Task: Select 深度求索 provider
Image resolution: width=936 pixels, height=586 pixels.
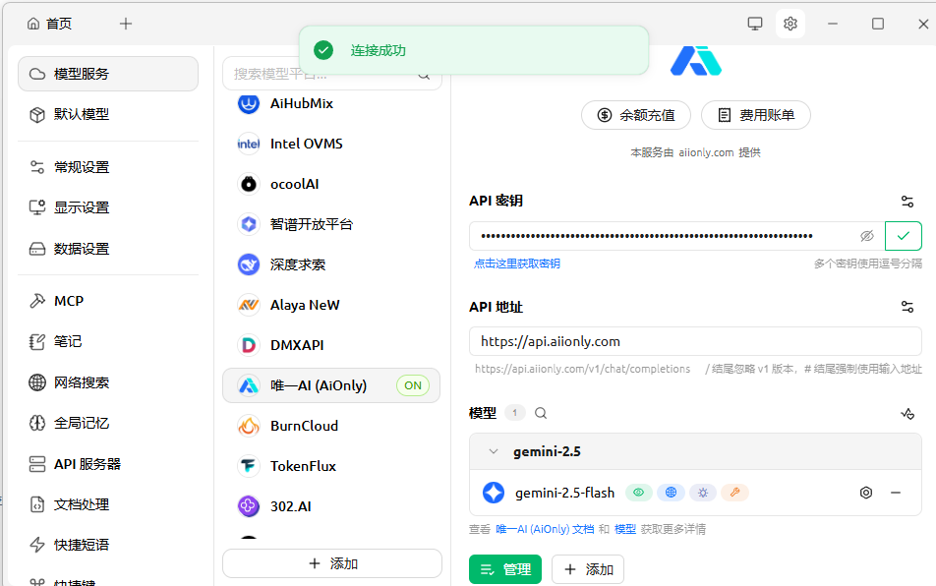Action: [331, 264]
